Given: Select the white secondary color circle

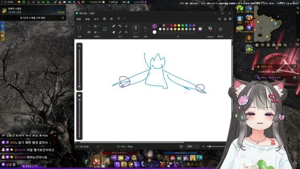Looking at the screenshot, I should (x=154, y=32).
